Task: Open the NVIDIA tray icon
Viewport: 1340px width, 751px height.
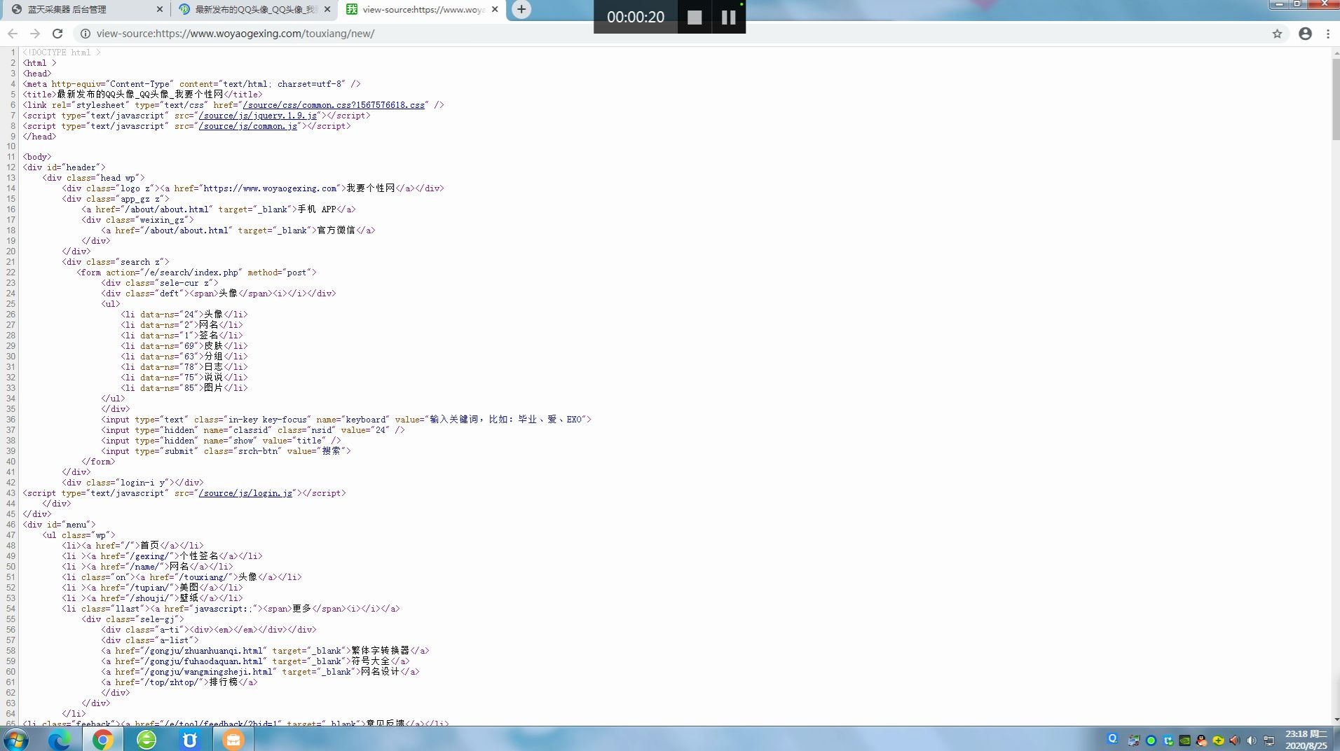Action: 1184,740
